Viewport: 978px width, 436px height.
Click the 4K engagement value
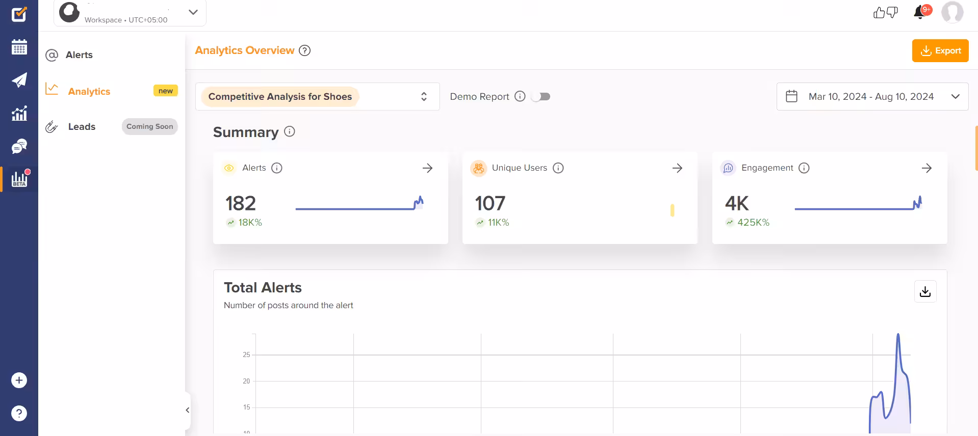point(737,203)
